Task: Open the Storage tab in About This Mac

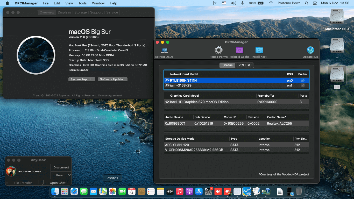Action: (80, 12)
